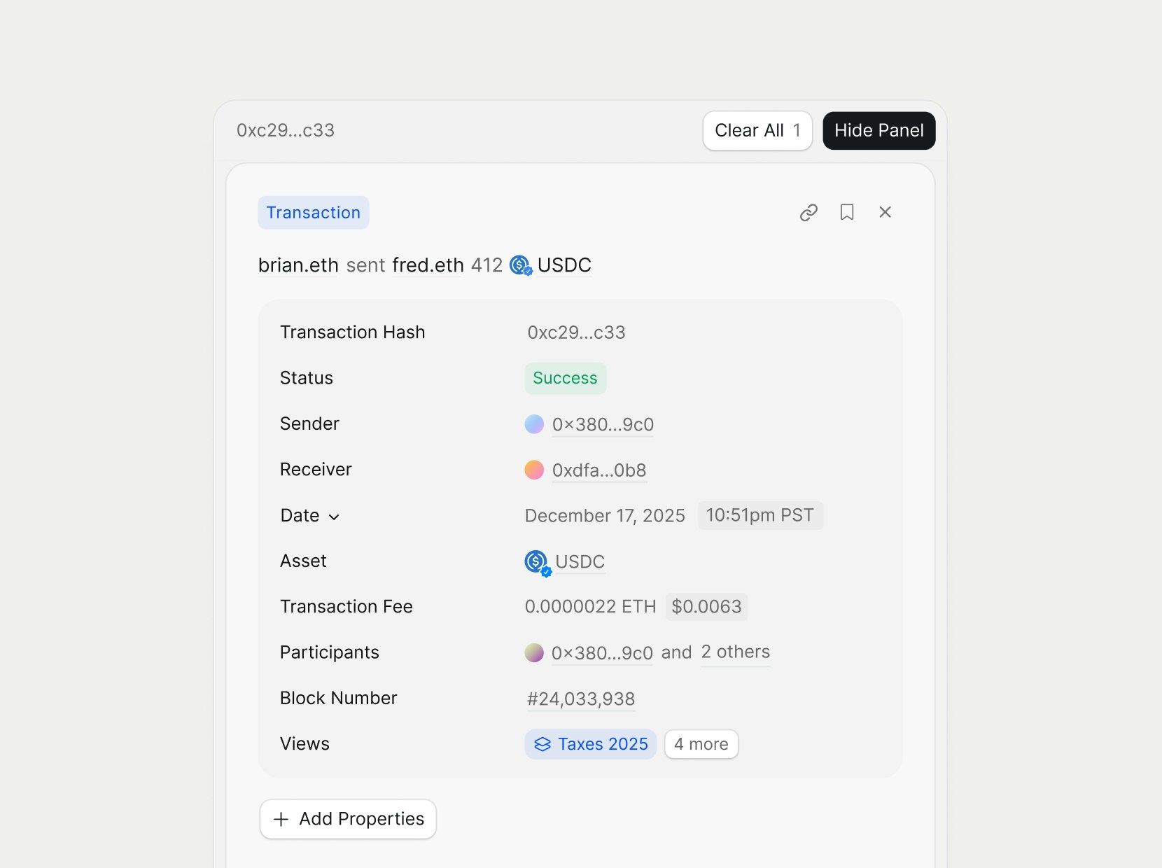Show the 4 more views

pos(701,744)
